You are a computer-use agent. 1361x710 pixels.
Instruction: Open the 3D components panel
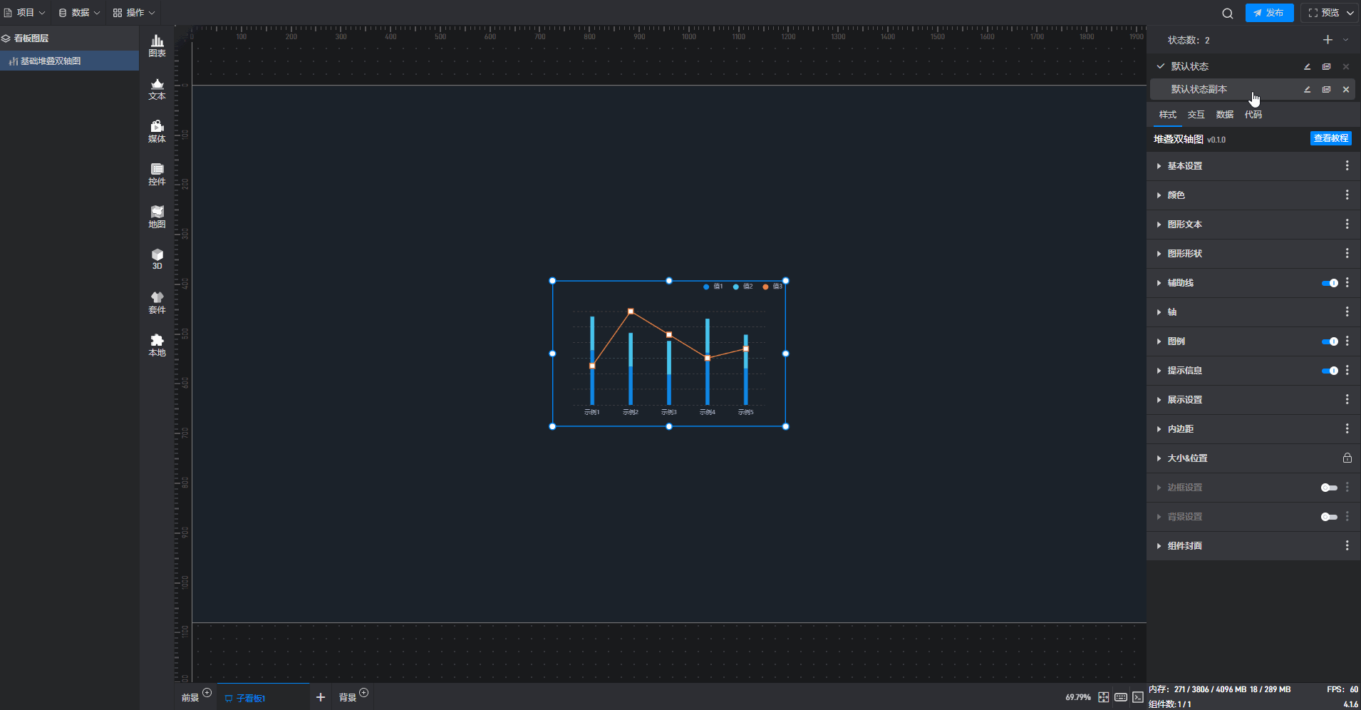pyautogui.click(x=157, y=259)
